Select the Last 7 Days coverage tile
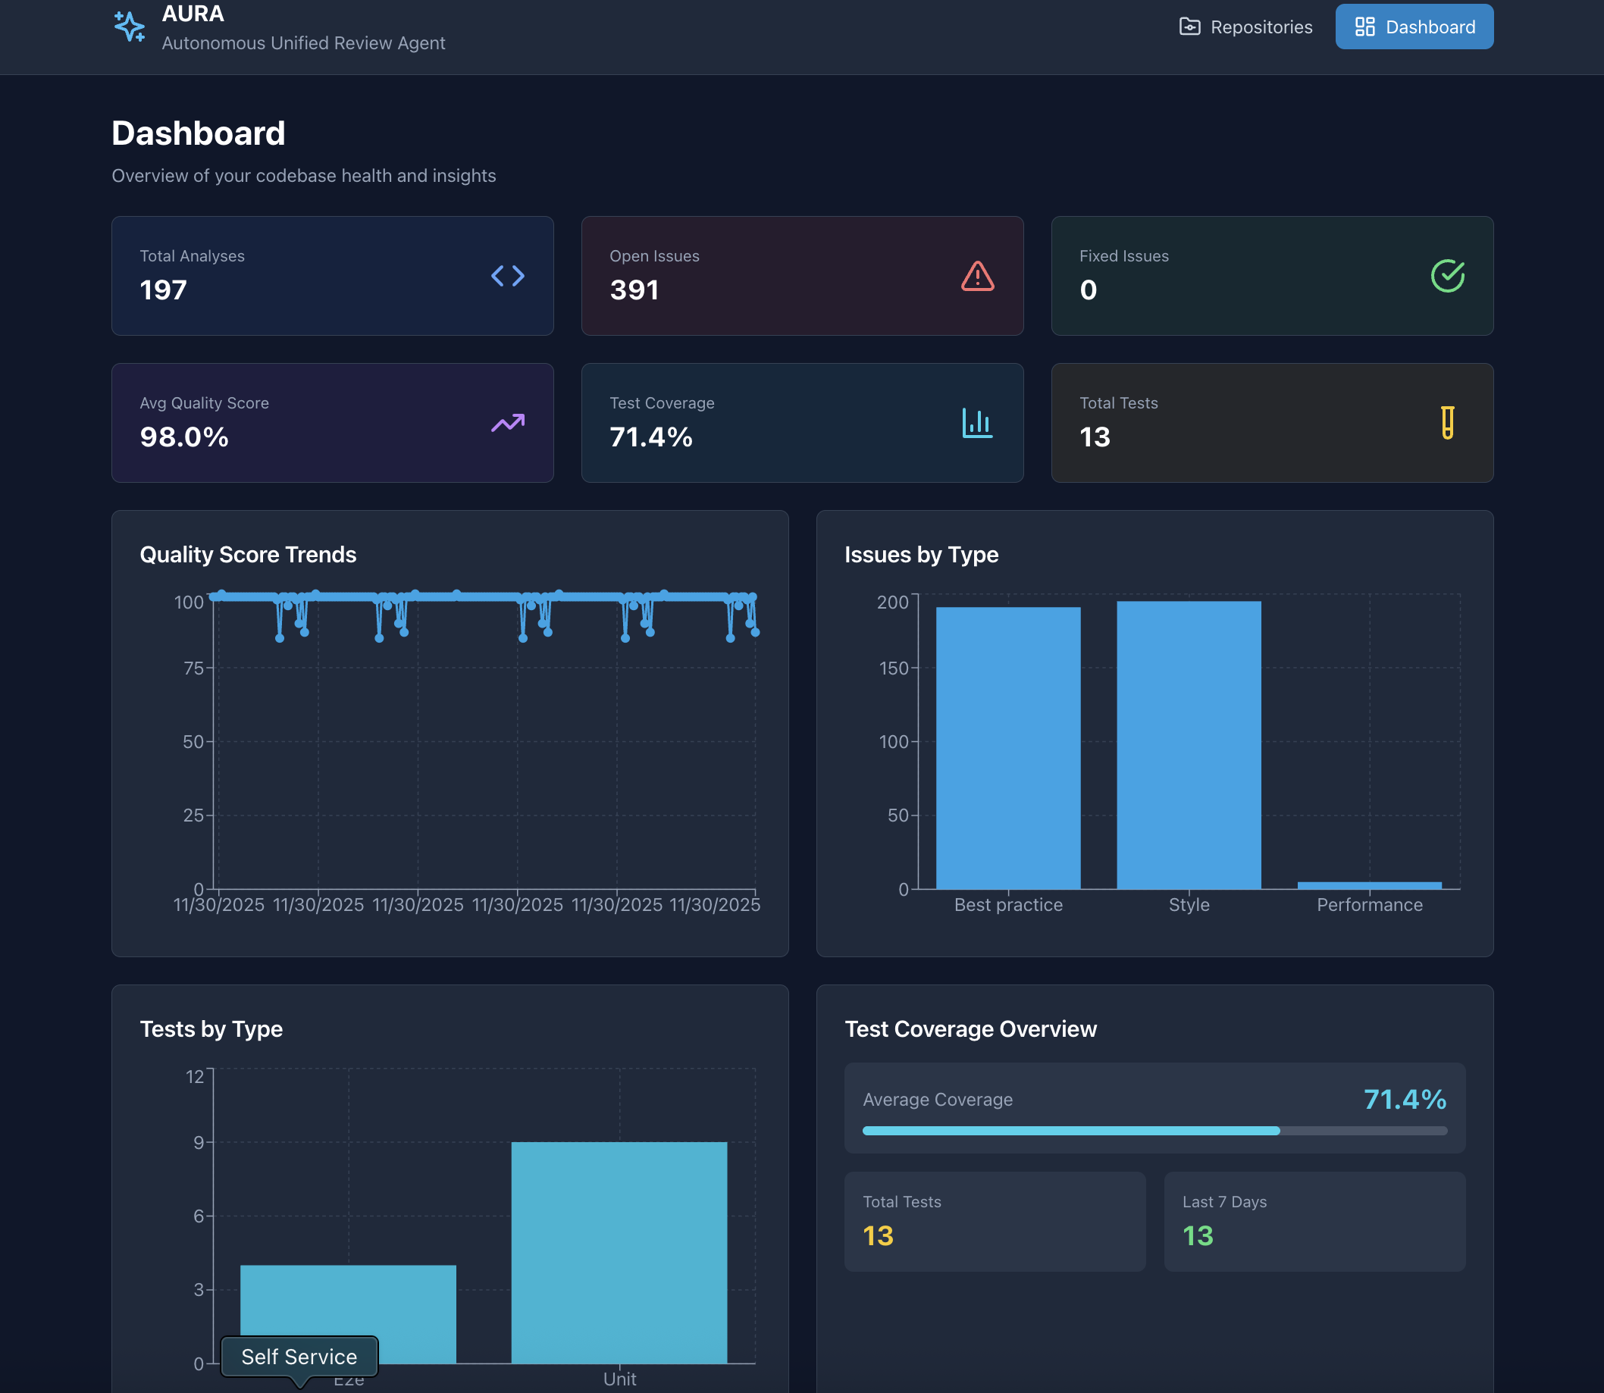 click(x=1314, y=1221)
